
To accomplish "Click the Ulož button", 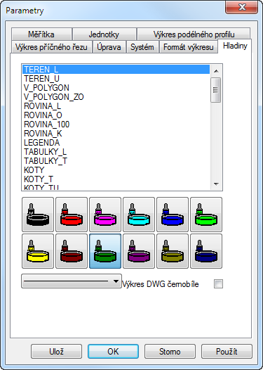I will [57, 351].
